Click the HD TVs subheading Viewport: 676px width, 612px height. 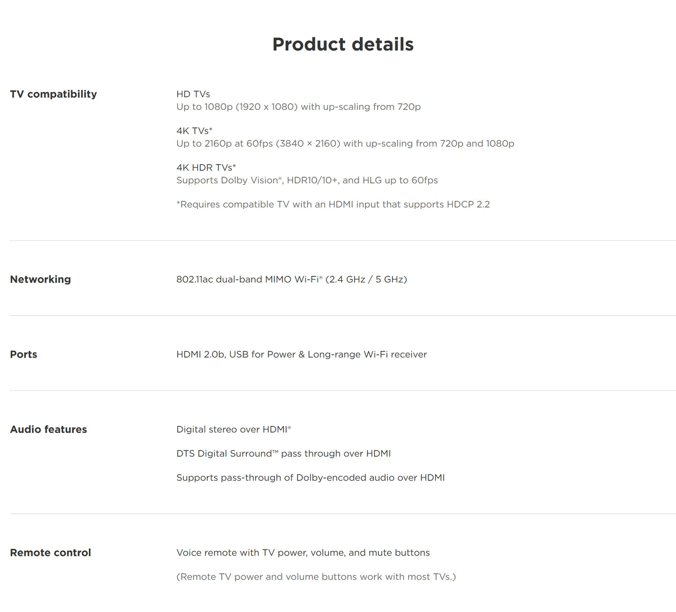193,94
